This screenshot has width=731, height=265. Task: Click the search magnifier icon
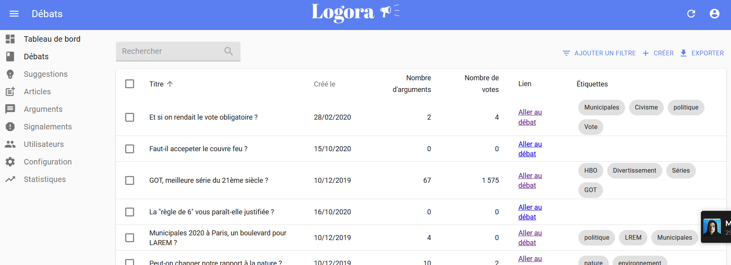click(229, 51)
